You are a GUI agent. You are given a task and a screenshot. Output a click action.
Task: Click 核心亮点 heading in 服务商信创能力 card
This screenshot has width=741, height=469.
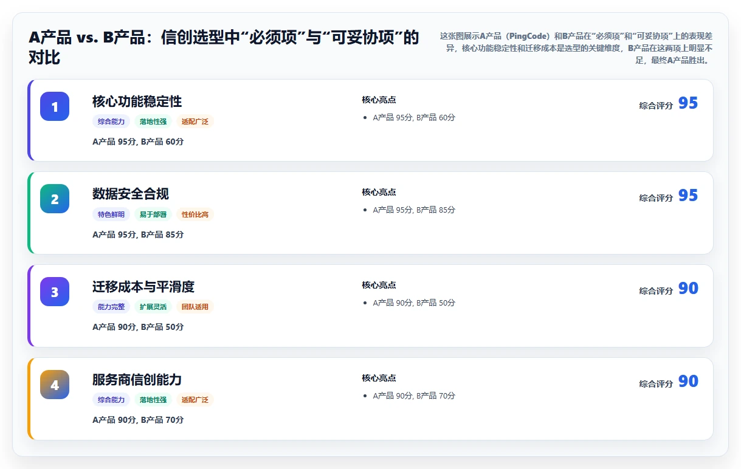[x=379, y=378]
